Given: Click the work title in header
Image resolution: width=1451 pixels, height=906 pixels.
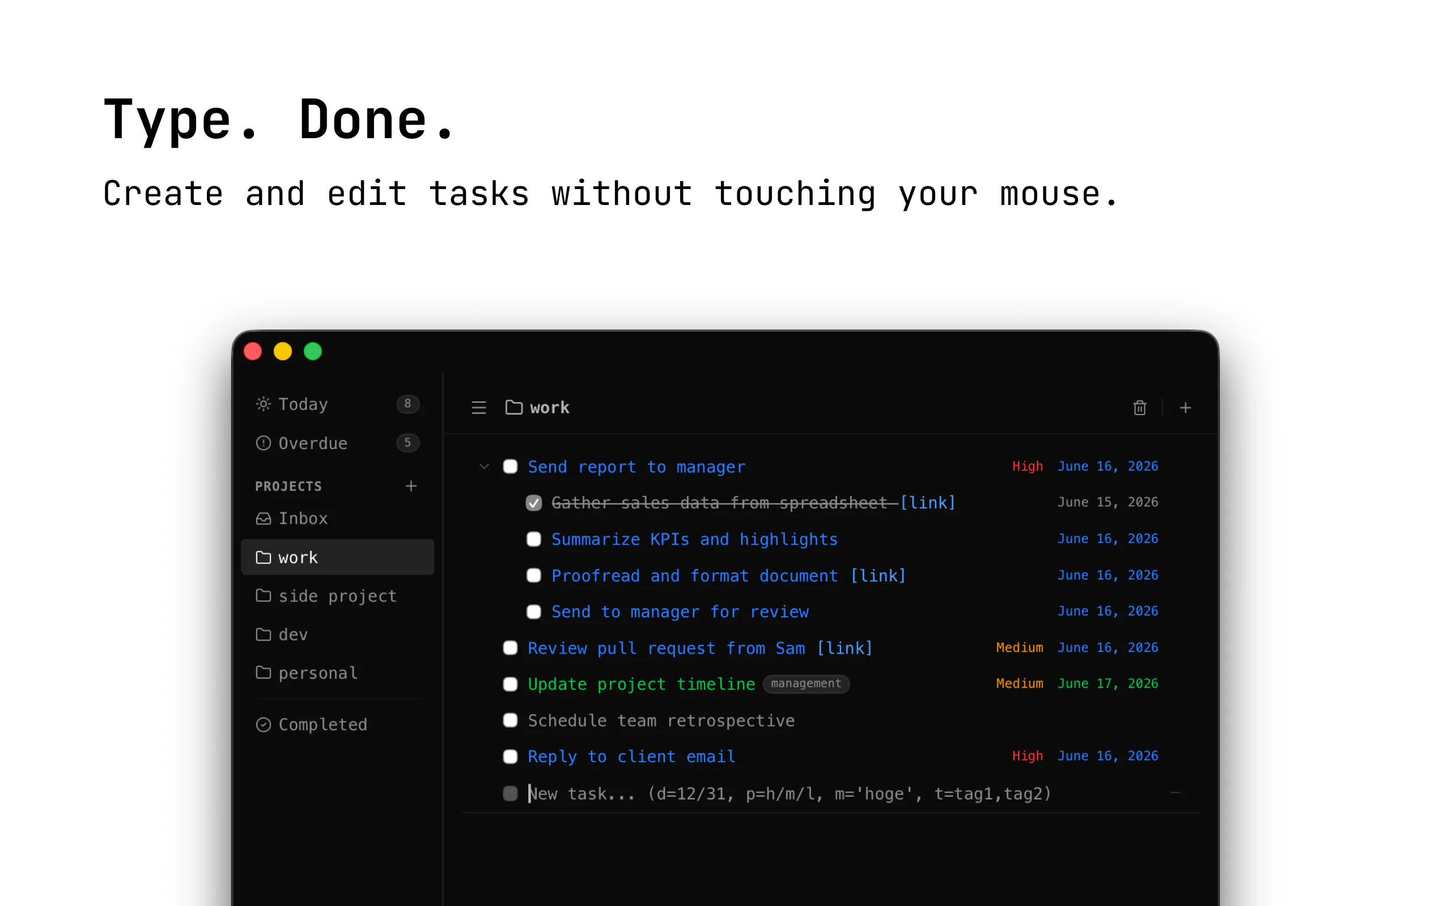Looking at the screenshot, I should tap(549, 408).
